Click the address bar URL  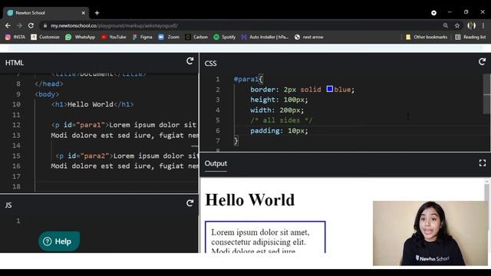click(x=114, y=25)
